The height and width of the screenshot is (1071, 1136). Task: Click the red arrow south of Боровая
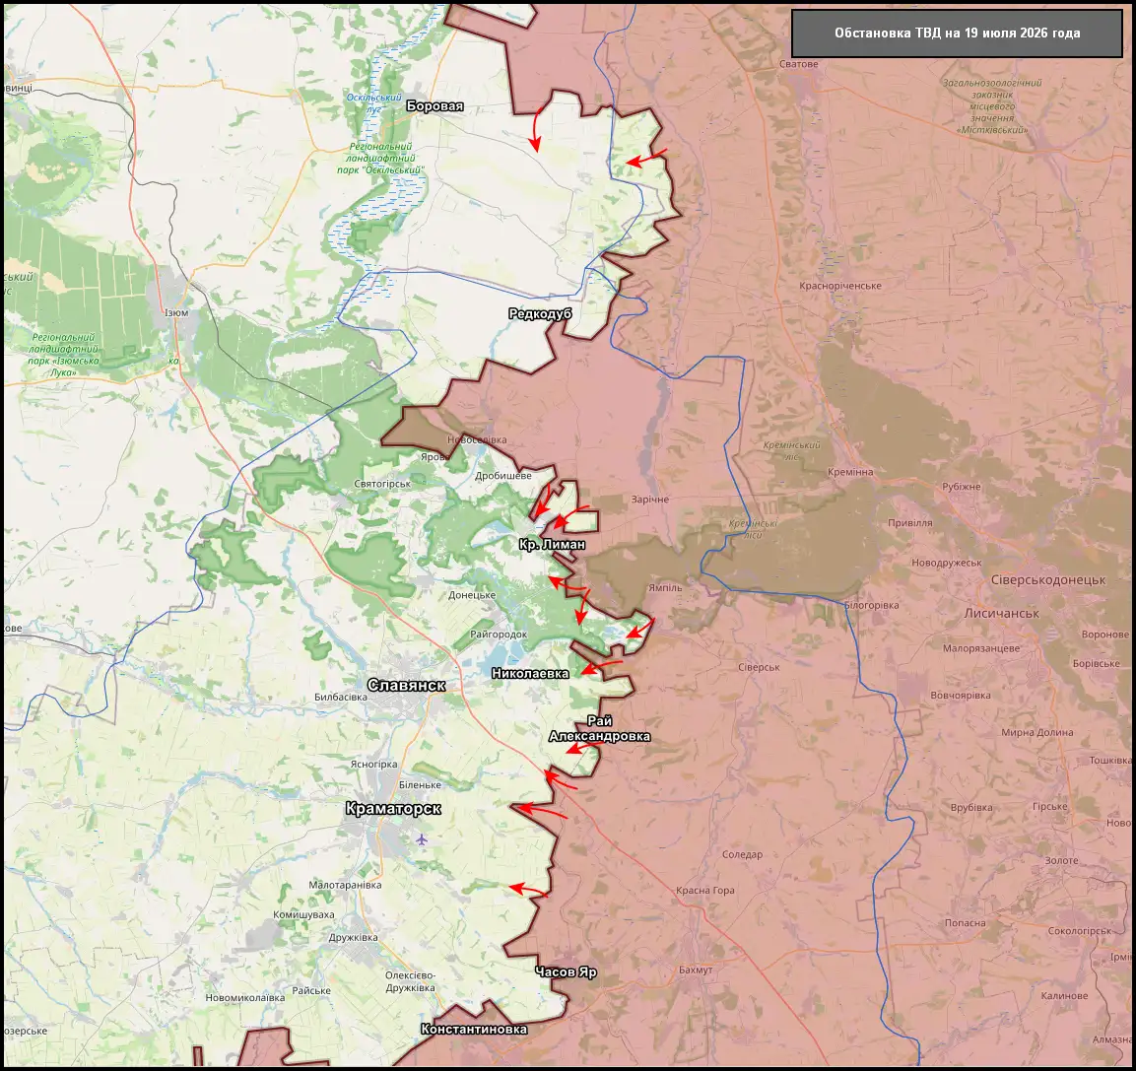(x=535, y=129)
